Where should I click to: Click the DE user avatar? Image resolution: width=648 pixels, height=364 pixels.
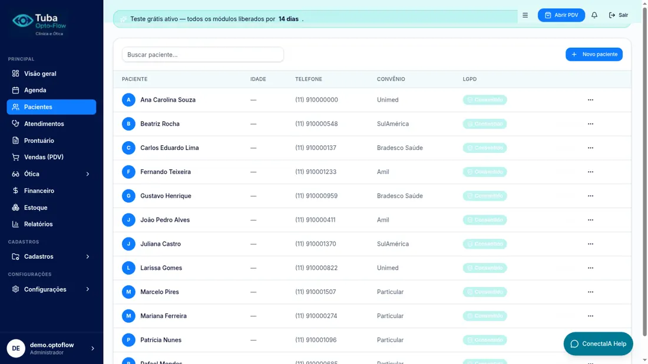click(16, 348)
